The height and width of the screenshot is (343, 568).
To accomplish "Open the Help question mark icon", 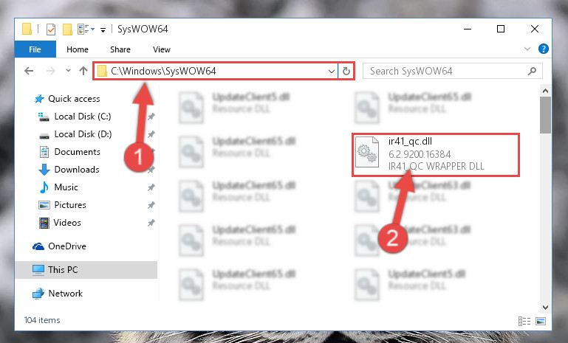I will coord(544,49).
